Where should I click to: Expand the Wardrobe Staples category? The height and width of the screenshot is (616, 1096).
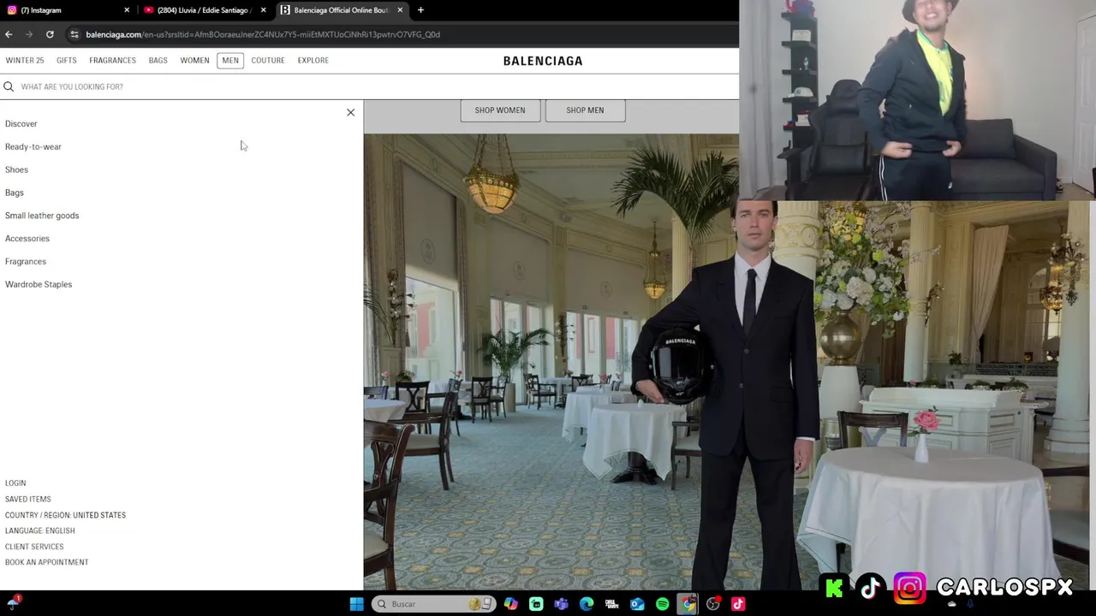(39, 284)
